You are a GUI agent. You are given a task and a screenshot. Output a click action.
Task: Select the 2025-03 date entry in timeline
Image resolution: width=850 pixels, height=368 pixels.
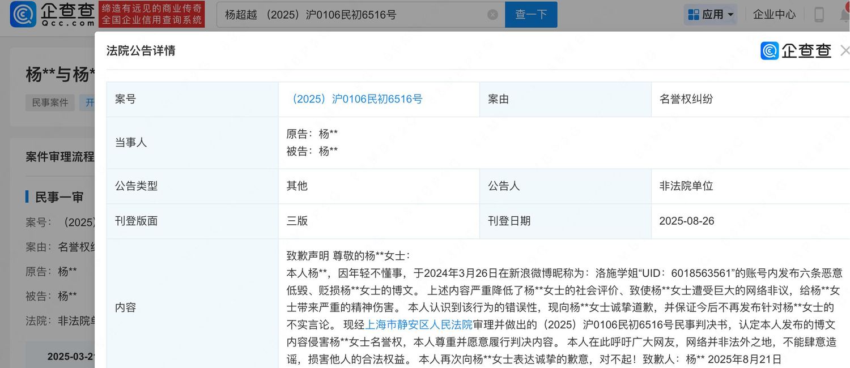(71, 357)
